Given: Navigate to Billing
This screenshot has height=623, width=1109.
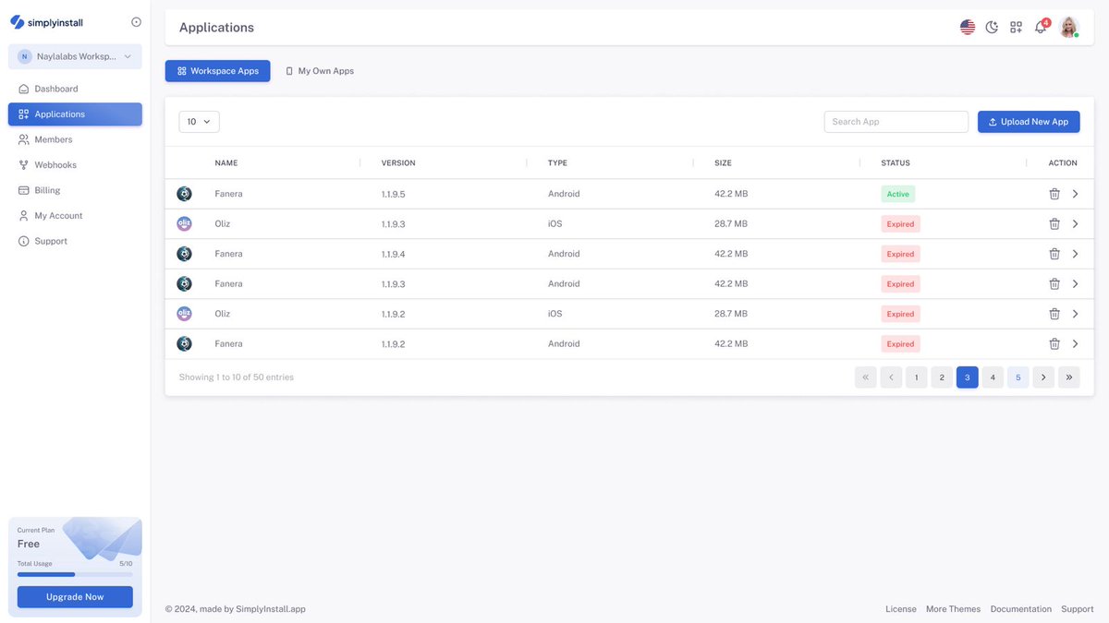Looking at the screenshot, I should (x=75, y=190).
